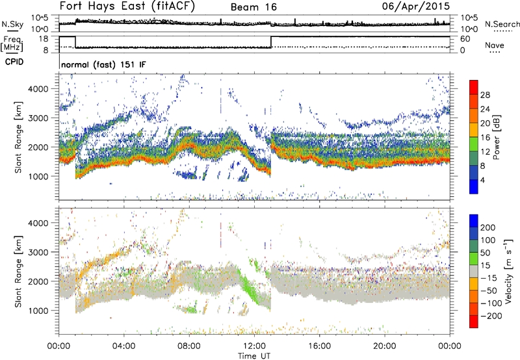Pick the yellow segment of the power colorbar
520x360 pixels.
pyautogui.click(x=474, y=130)
